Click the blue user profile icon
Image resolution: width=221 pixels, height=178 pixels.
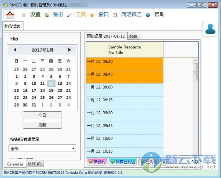[x=210, y=29]
